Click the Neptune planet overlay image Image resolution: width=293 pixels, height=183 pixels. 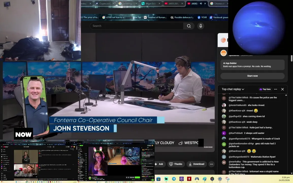click(260, 27)
